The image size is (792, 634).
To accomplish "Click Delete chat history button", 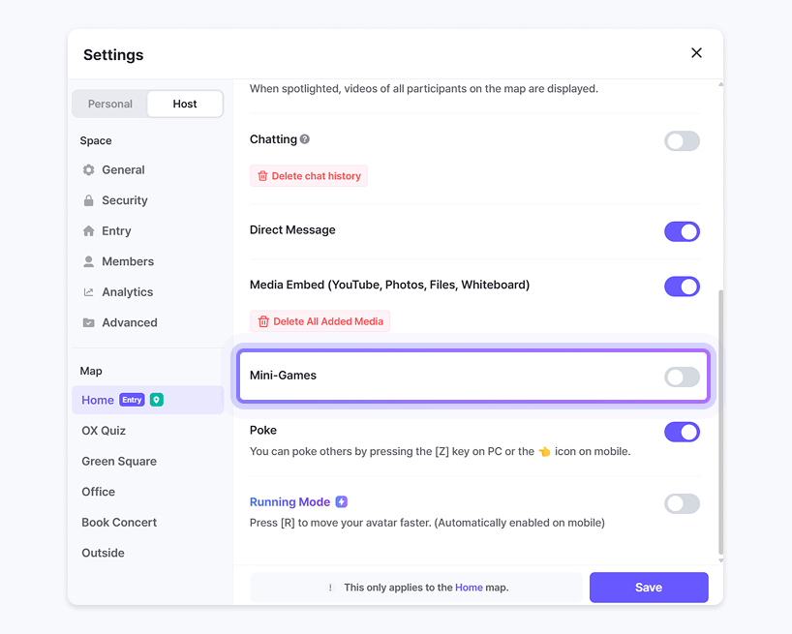I will [x=309, y=176].
